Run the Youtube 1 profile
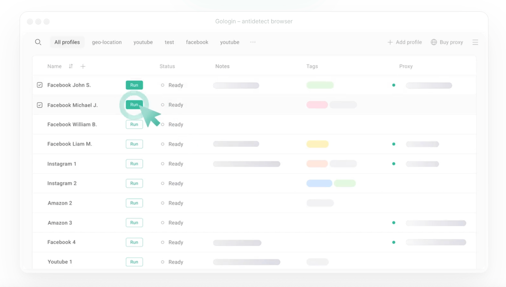 click(x=134, y=262)
